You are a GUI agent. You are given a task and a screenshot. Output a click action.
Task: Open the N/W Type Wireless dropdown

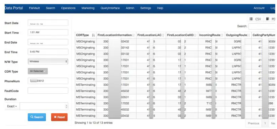[48, 61]
